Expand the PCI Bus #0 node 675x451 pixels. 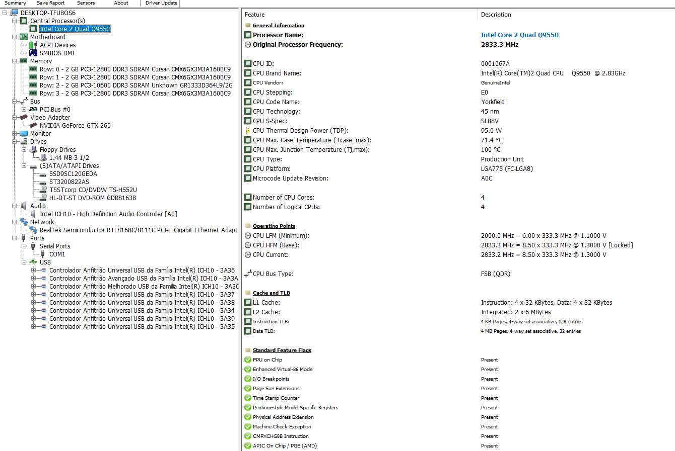click(24, 110)
